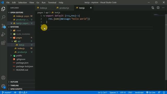Change Spaces: 2 indentation setting
Image resolution: width=167 pixels, height=94 pixels.
(x=114, y=92)
